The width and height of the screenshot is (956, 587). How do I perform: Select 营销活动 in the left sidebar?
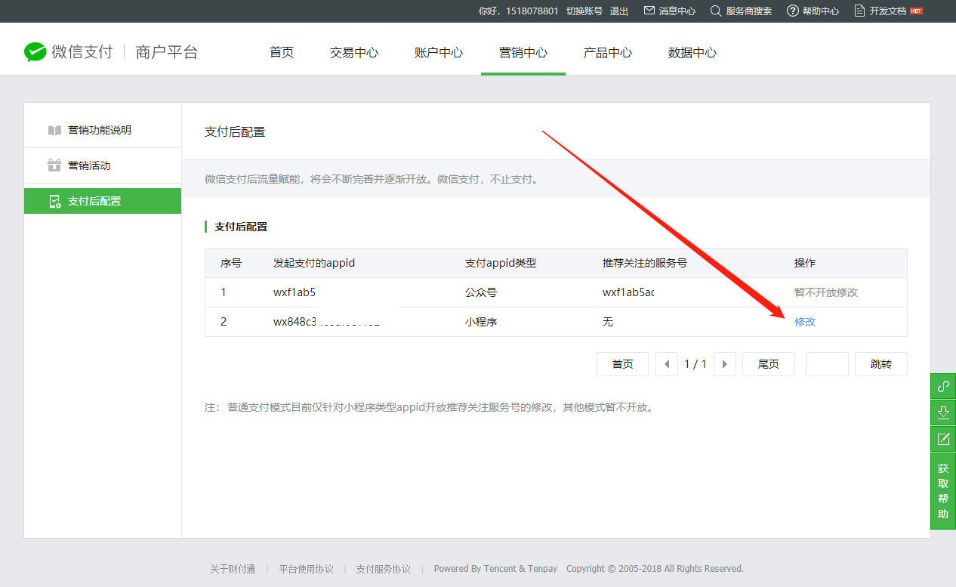coord(89,165)
